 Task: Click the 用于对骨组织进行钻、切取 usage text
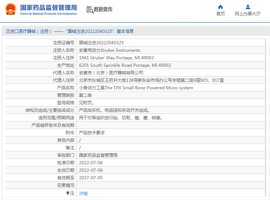pyautogui.click(x=121, y=118)
